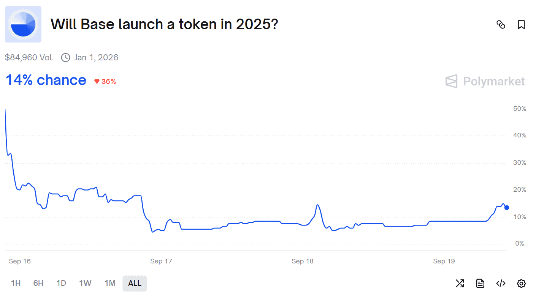Click the Polymarket watermark logo
Viewport: 536px width, 301px height.
coord(484,81)
